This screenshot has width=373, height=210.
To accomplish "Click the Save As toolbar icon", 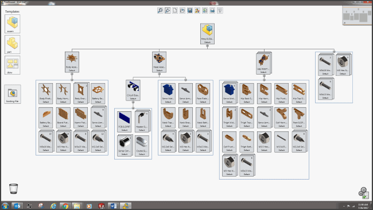I will [x=197, y=10].
